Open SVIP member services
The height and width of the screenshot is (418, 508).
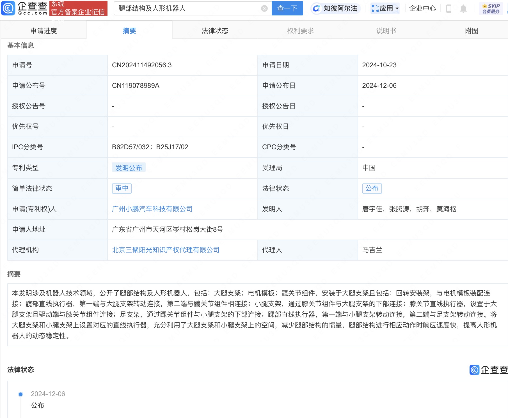click(491, 8)
